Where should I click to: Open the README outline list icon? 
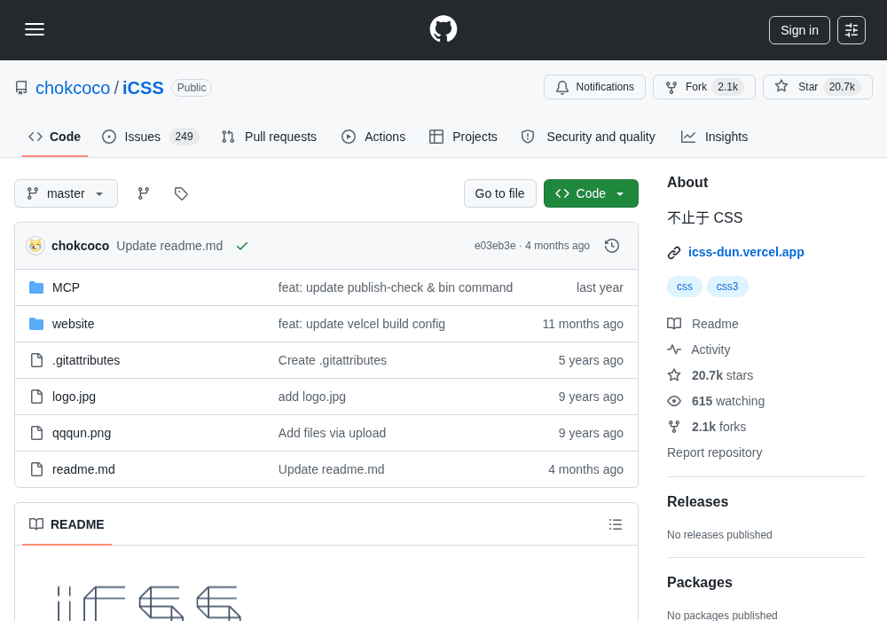pyautogui.click(x=616, y=524)
